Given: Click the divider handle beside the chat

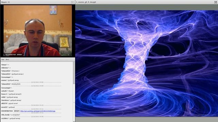Looking at the screenshot, I should pyautogui.click(x=74, y=102).
